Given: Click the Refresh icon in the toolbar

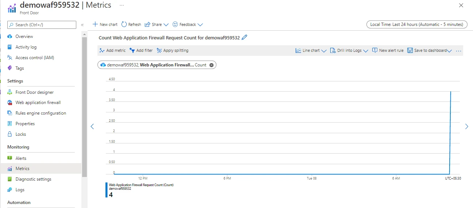Looking at the screenshot, I should tap(124, 24).
